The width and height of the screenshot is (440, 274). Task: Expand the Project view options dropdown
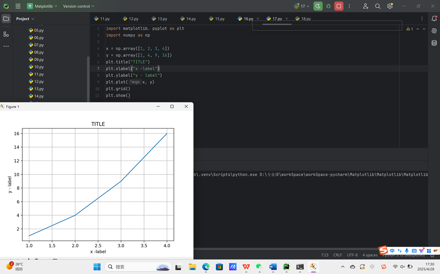point(25,19)
